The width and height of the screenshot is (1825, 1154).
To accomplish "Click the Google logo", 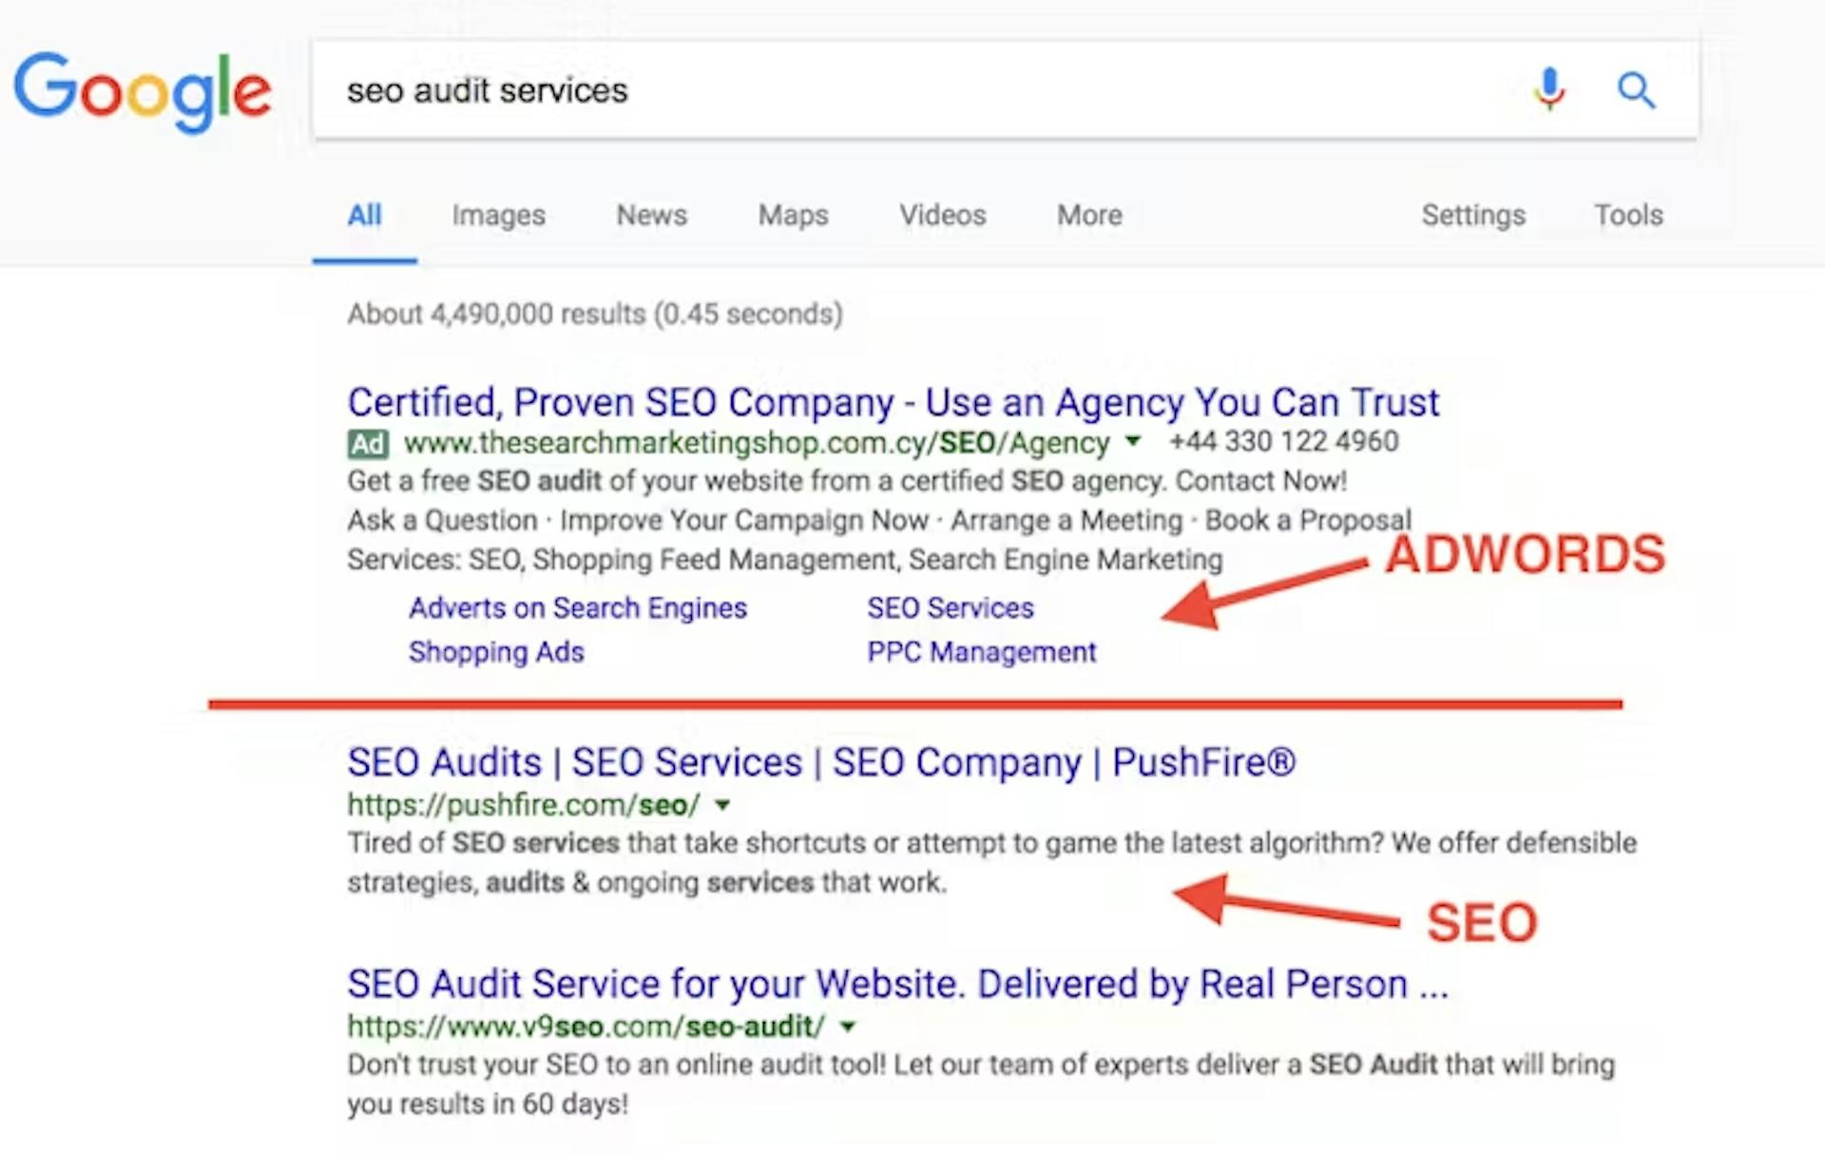I will tap(143, 92).
